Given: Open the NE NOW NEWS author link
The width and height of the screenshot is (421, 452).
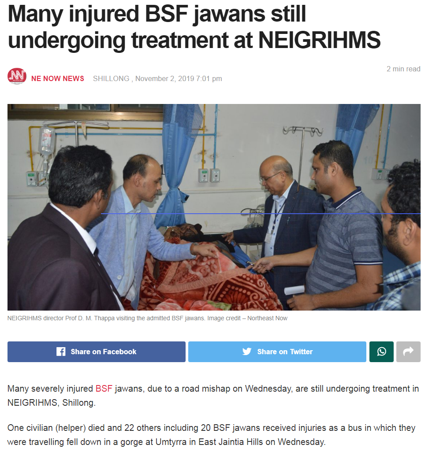Looking at the screenshot, I should [x=58, y=78].
